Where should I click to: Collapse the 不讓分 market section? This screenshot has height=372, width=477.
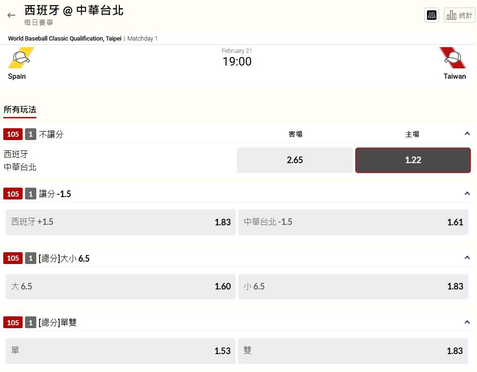pyautogui.click(x=467, y=134)
